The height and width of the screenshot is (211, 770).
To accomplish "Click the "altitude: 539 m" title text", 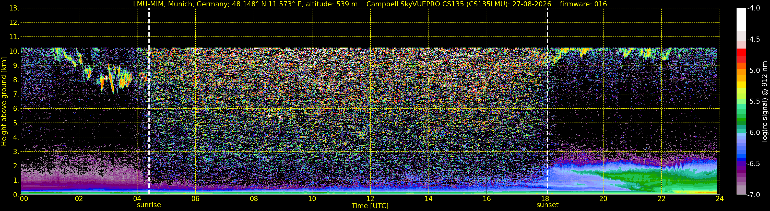I will (332, 4).
